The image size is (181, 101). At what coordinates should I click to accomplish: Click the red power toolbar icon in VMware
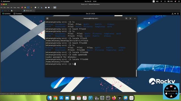[22, 8]
